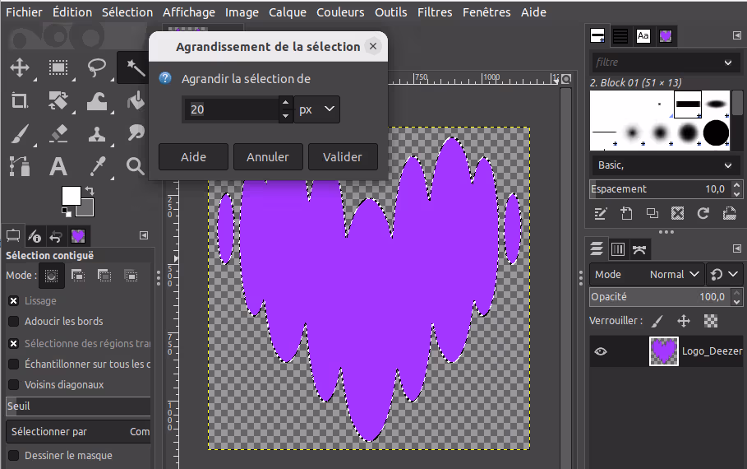747x469 pixels.
Task: Select the Move tool in toolbox
Action: [x=19, y=67]
